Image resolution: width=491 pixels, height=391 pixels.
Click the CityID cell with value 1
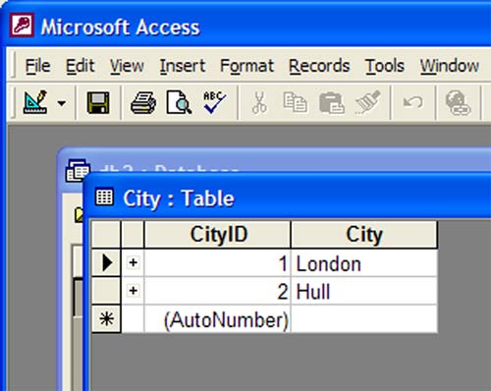217,263
